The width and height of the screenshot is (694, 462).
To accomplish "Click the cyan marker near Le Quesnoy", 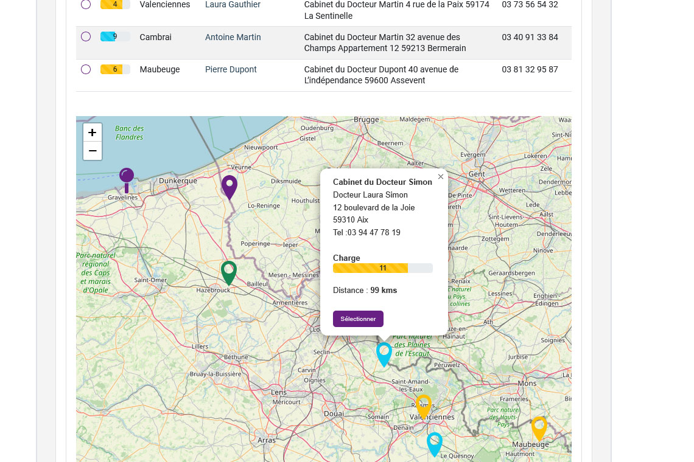I will pos(434,443).
